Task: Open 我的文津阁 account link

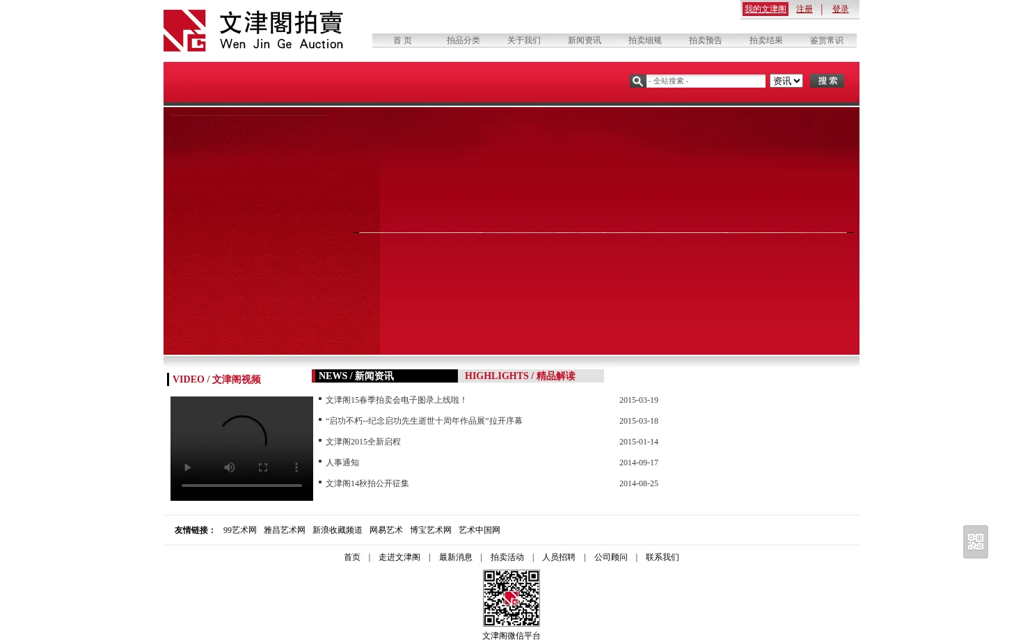Action: pyautogui.click(x=766, y=9)
